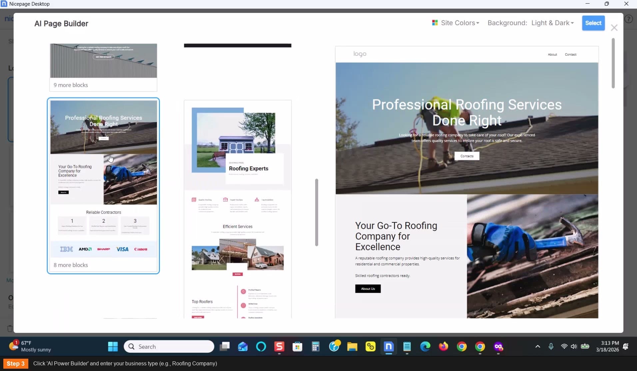Click About in the preview navigation
The width and height of the screenshot is (637, 371).
[552, 55]
